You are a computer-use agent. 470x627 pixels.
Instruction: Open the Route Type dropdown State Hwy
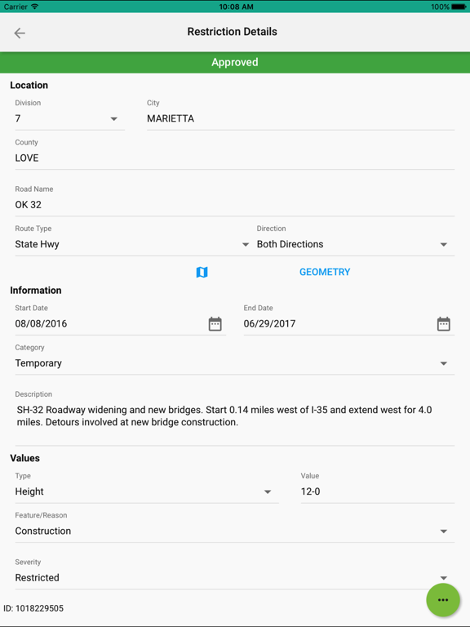point(132,244)
